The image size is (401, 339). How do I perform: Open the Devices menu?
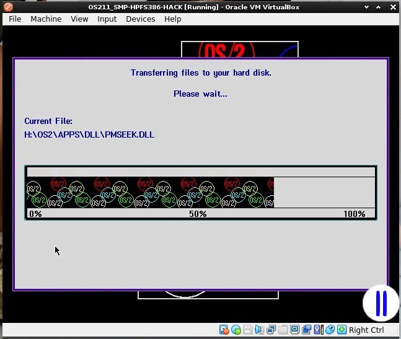[x=141, y=19]
